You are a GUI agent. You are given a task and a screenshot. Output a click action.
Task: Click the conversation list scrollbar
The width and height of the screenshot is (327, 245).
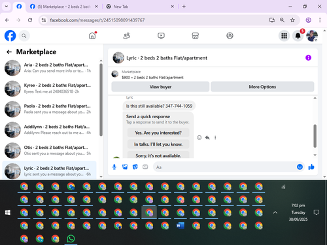click(101, 100)
